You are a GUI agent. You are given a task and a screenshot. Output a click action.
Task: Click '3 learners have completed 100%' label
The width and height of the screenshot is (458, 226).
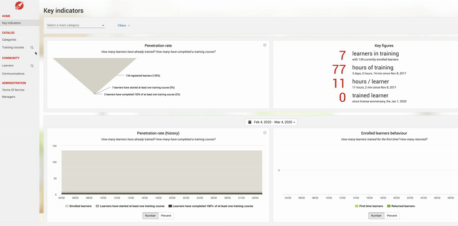(x=142, y=94)
